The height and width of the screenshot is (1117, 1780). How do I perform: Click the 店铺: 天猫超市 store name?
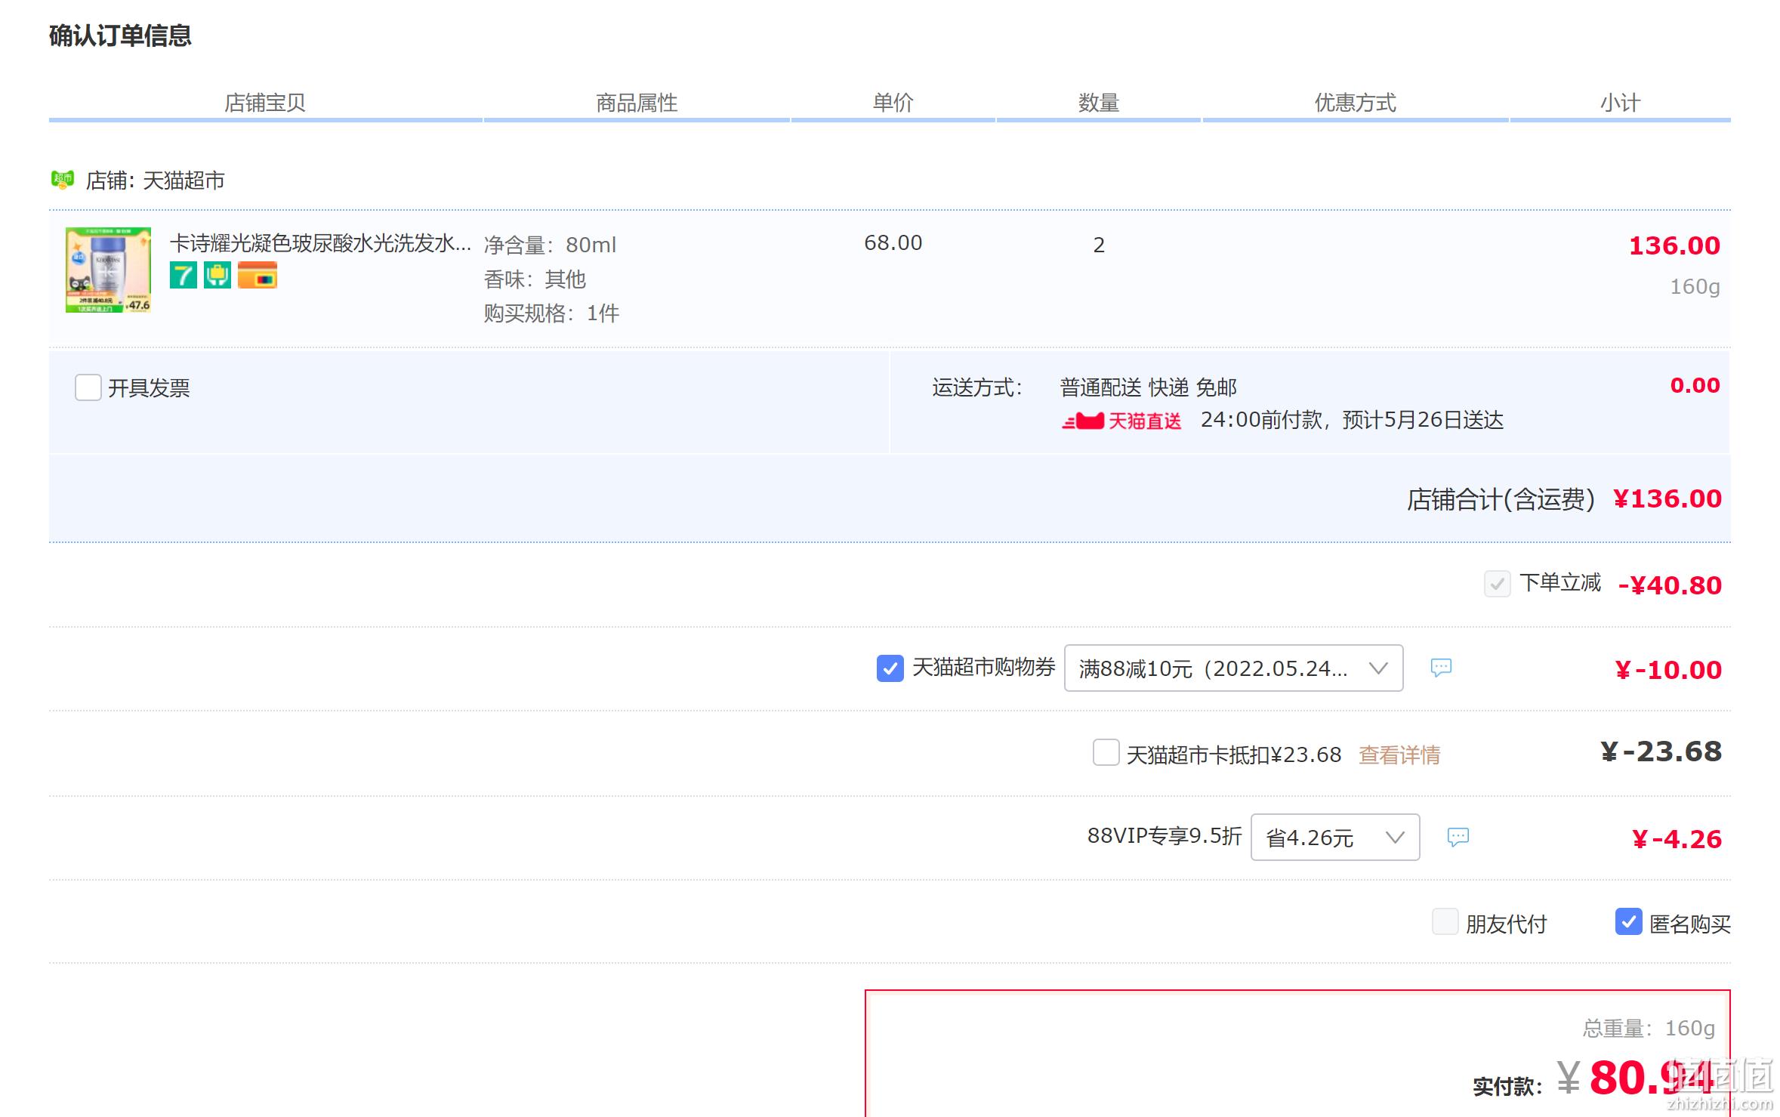(x=155, y=181)
